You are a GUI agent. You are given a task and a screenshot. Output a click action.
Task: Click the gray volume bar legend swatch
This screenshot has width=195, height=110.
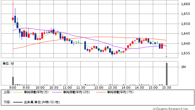point(18,102)
